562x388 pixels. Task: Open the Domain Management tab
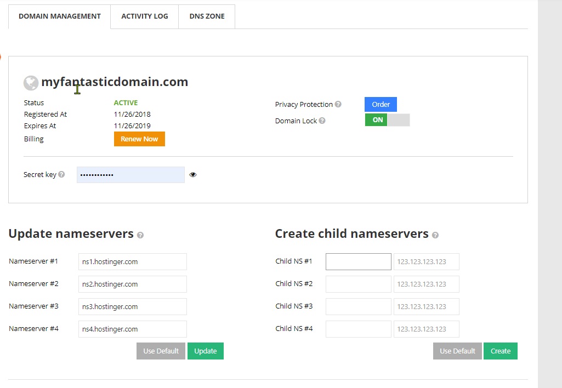coord(60,16)
